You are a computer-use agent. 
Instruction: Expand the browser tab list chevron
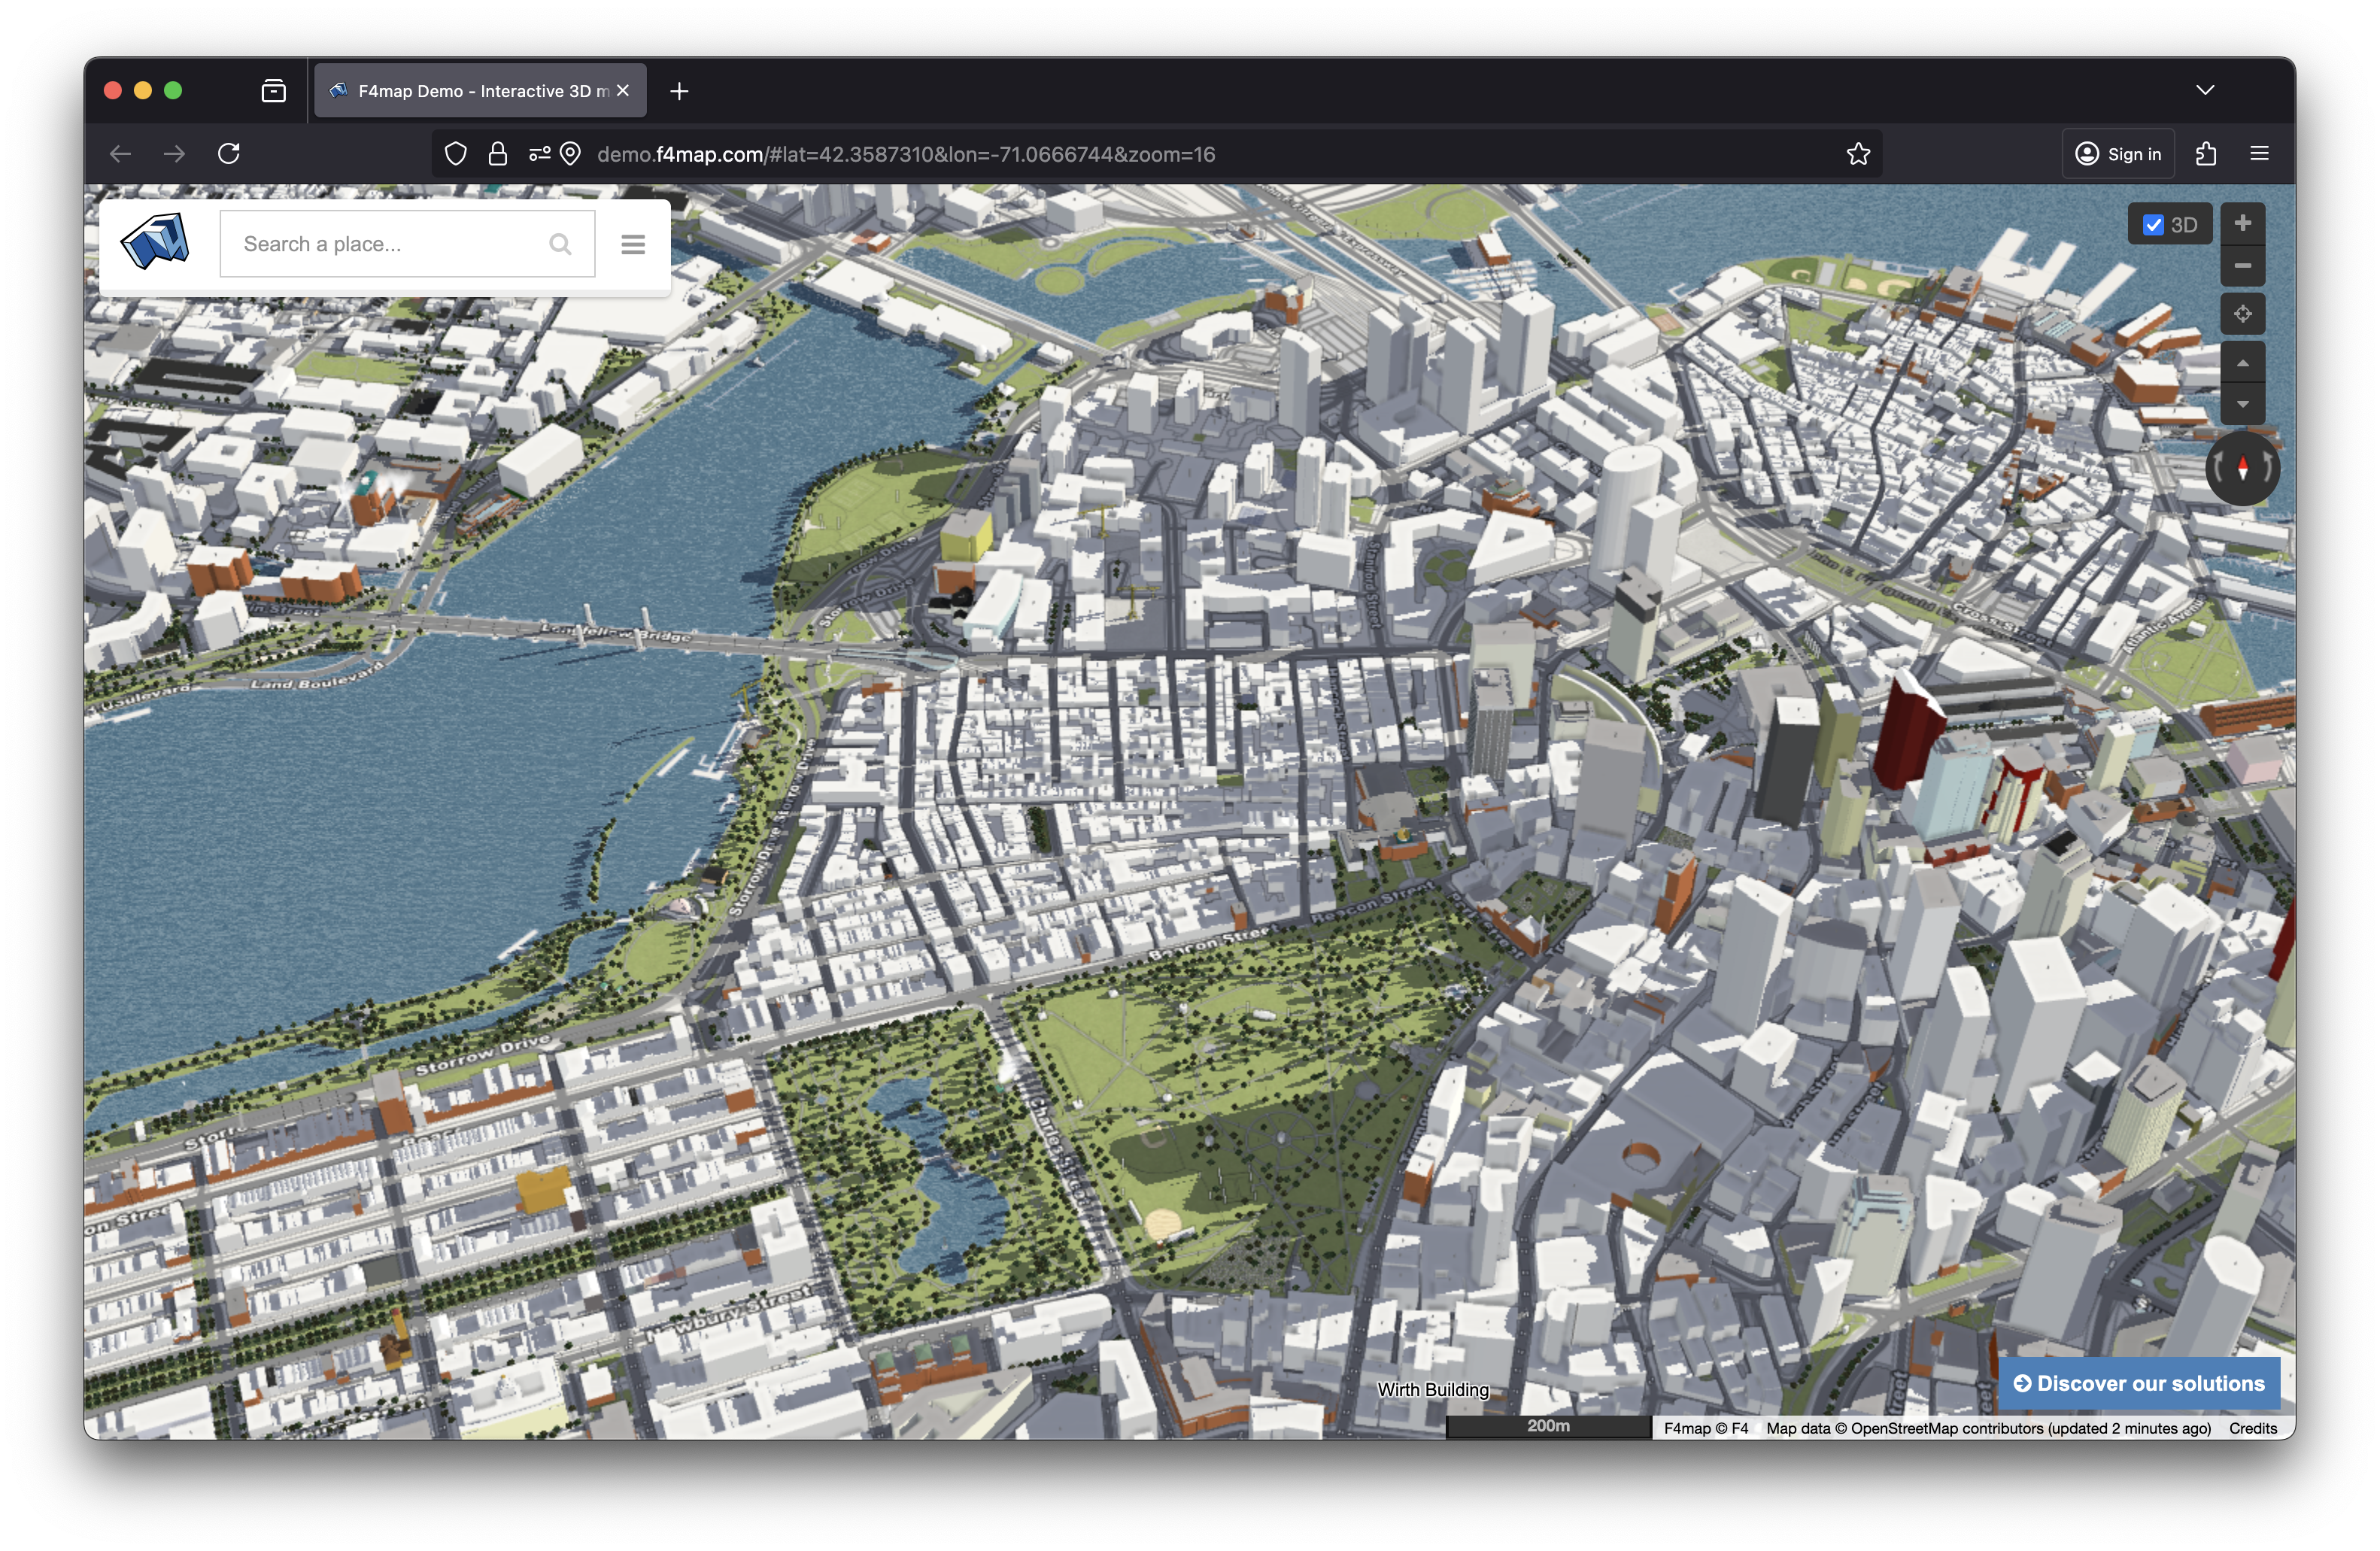coord(2205,90)
